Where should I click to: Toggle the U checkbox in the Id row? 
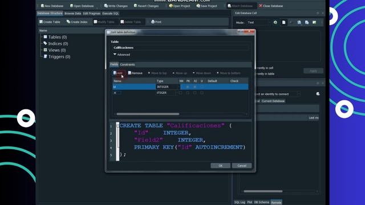[x=202, y=87]
